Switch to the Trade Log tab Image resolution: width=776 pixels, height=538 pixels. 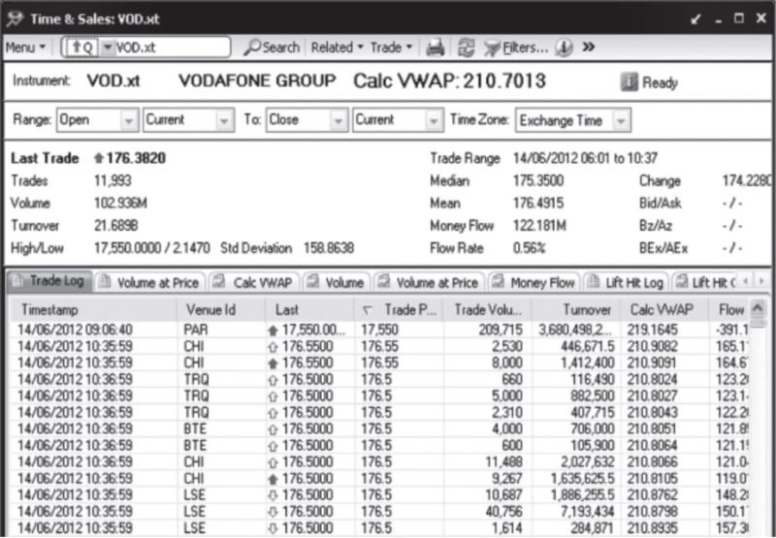coord(48,281)
